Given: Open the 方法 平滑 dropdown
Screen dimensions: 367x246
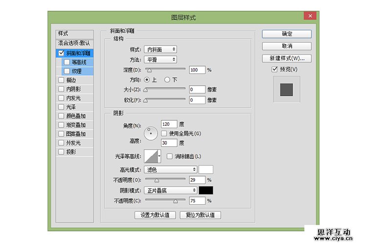Looking at the screenshot, I should tap(160, 60).
